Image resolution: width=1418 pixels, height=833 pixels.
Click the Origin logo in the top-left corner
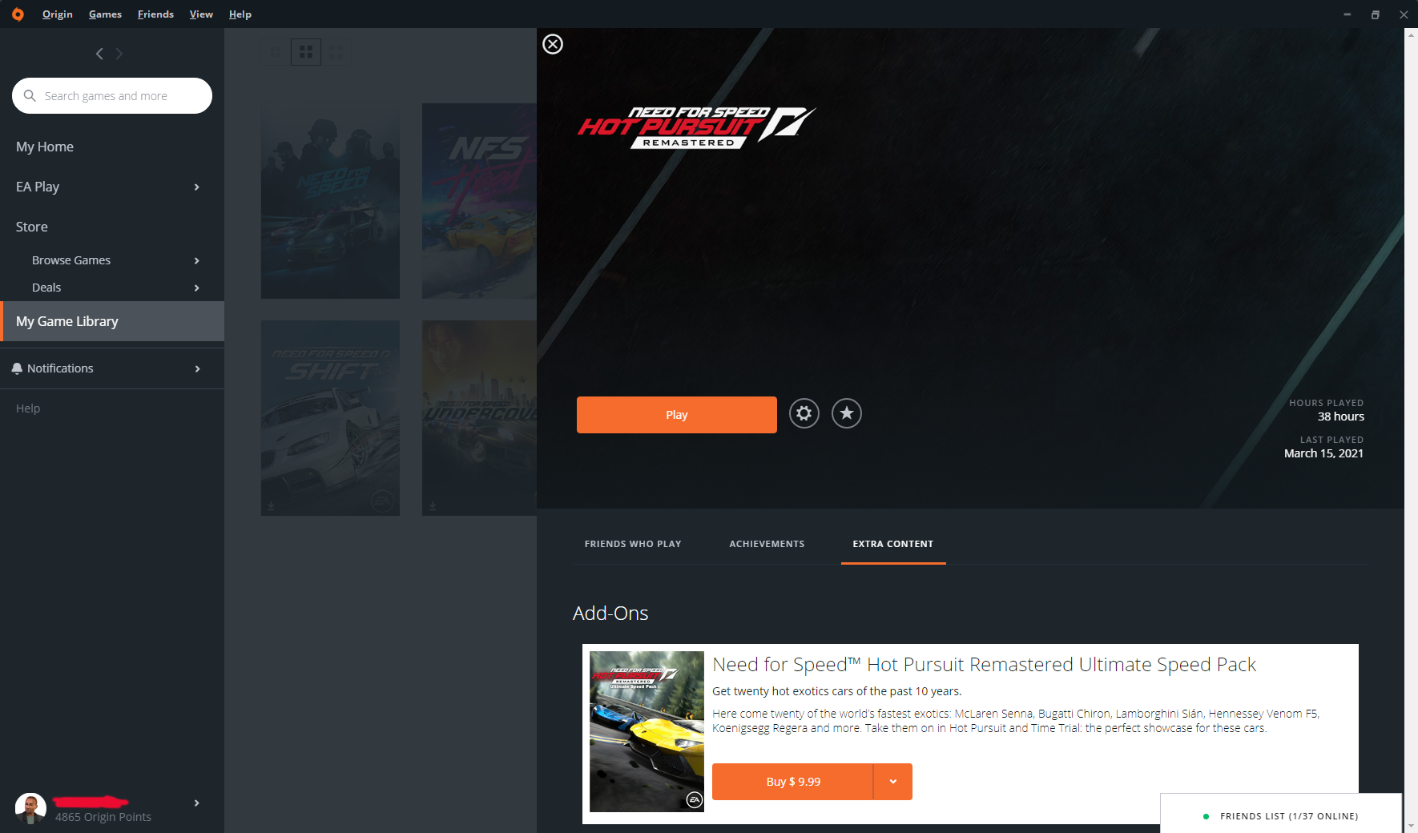click(18, 14)
